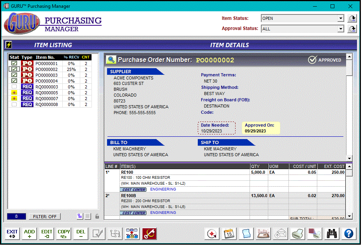
Task: Click COPY to duplicate the selected item
Action: (64, 234)
